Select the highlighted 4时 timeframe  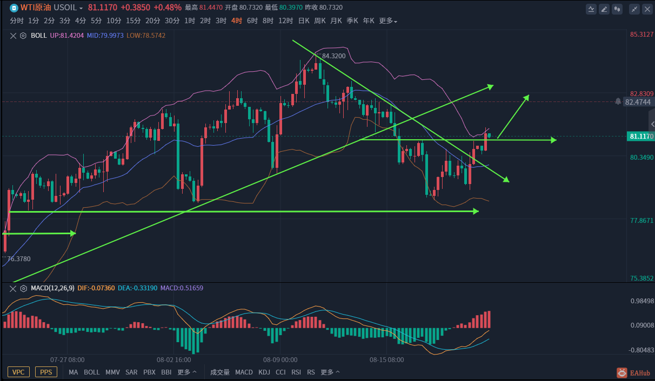[x=237, y=21]
